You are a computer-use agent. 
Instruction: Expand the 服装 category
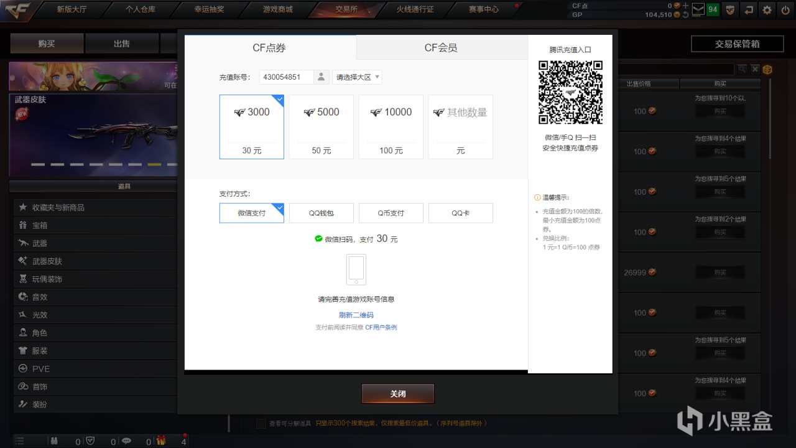96,351
